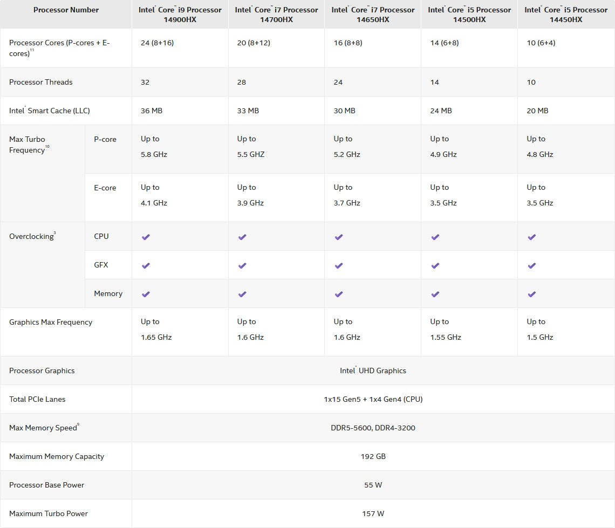Click the Processor Number header cell
The height and width of the screenshot is (528, 615).
click(x=66, y=10)
